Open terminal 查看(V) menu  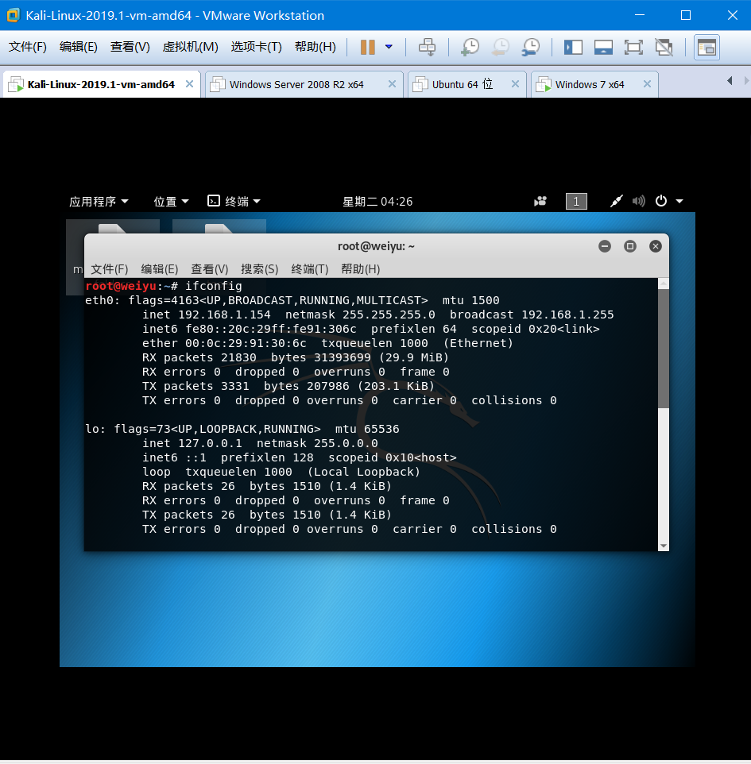(x=210, y=269)
